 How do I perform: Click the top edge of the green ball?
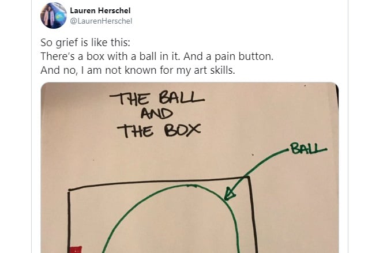point(191,185)
